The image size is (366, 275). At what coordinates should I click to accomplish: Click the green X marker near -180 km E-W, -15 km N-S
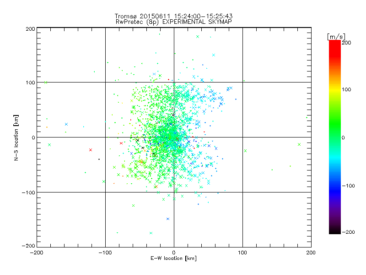click(49, 145)
